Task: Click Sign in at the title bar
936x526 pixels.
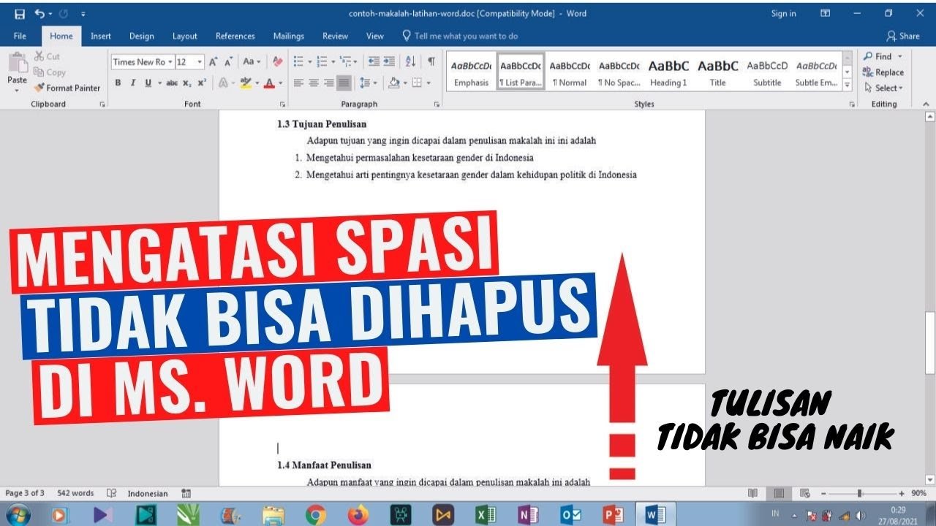Action: [x=783, y=14]
